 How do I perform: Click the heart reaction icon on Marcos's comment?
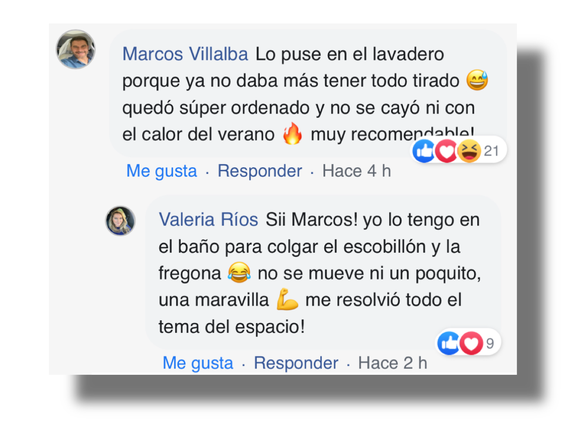446,151
